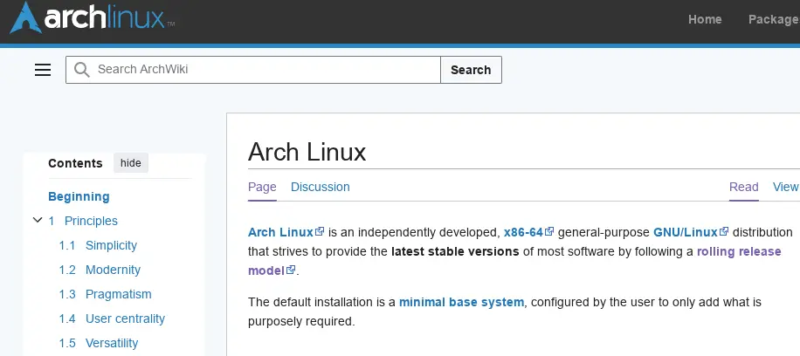Go to 1.4 User centrality section
800x356 pixels.
(x=112, y=318)
